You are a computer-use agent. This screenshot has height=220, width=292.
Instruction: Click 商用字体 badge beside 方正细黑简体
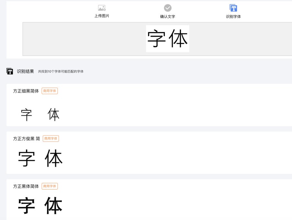pyautogui.click(x=50, y=91)
